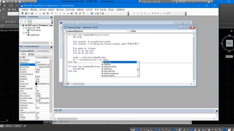The width and height of the screenshot is (234, 131).
Task: Select ThisDrawing in project tree
Action: coord(35,30)
